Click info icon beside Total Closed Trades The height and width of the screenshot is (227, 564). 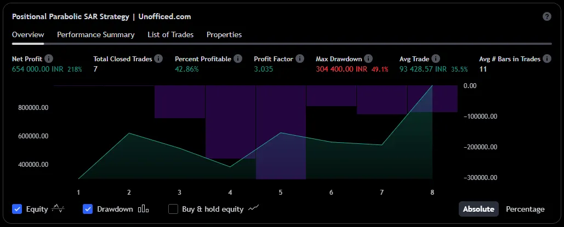[x=158, y=59]
